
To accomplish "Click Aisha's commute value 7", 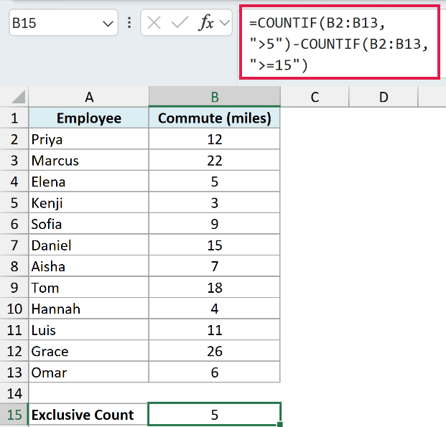I will [x=215, y=266].
